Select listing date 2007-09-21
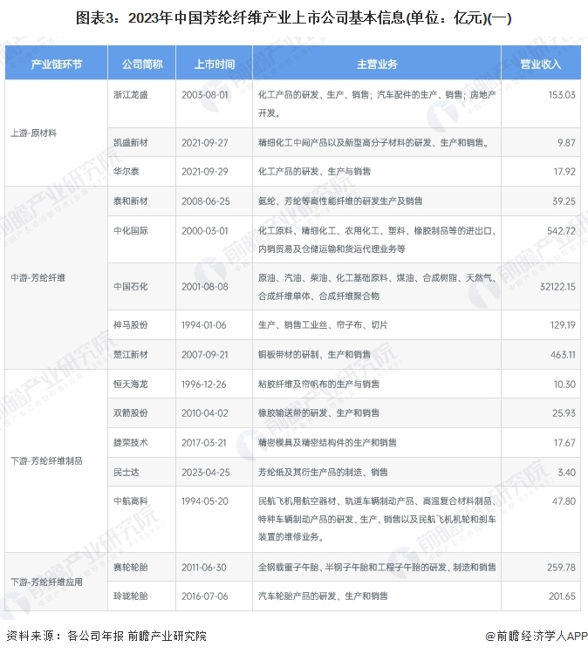This screenshot has width=588, height=654. click(x=205, y=355)
